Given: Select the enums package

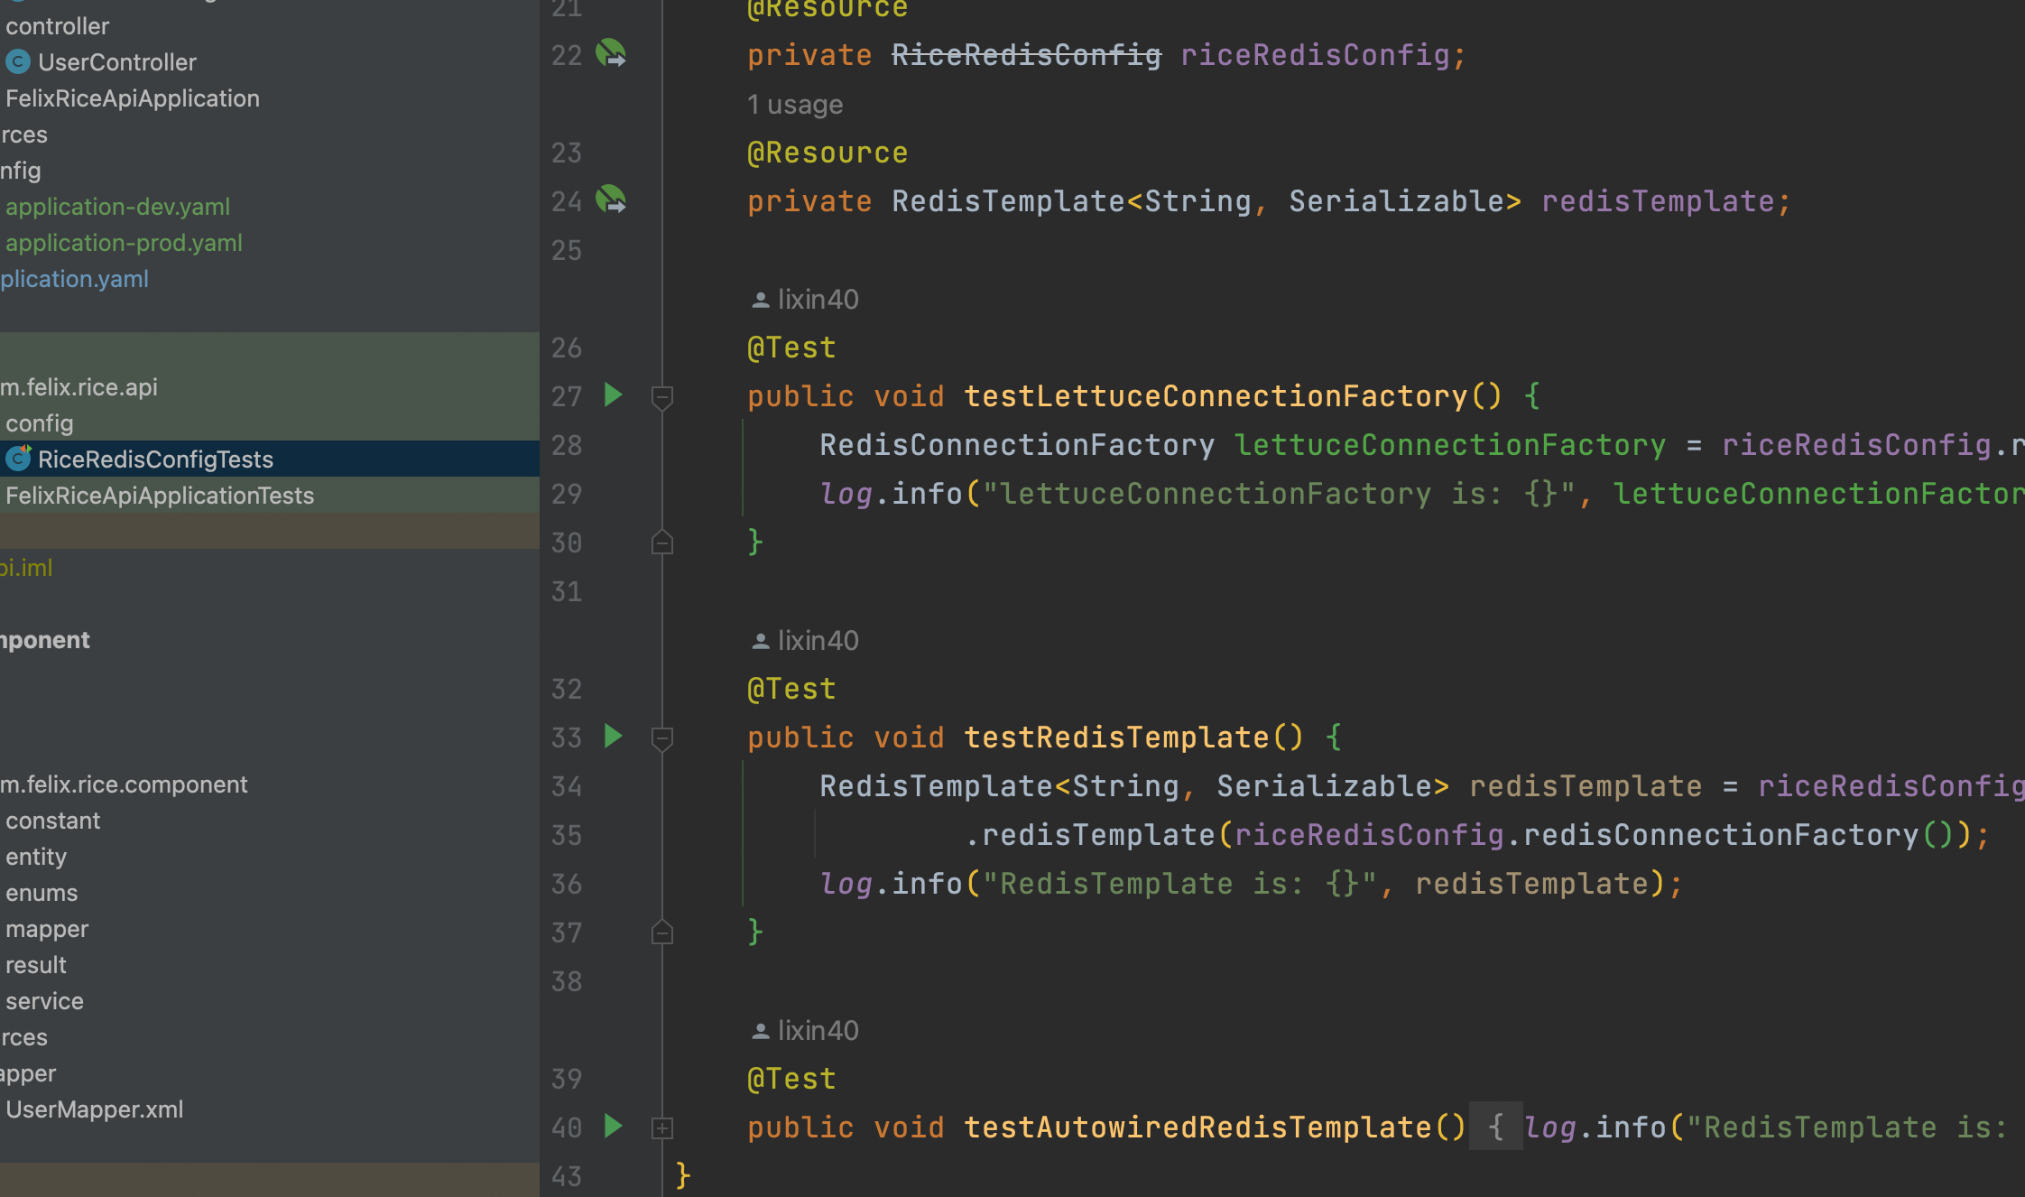Looking at the screenshot, I should click(42, 893).
